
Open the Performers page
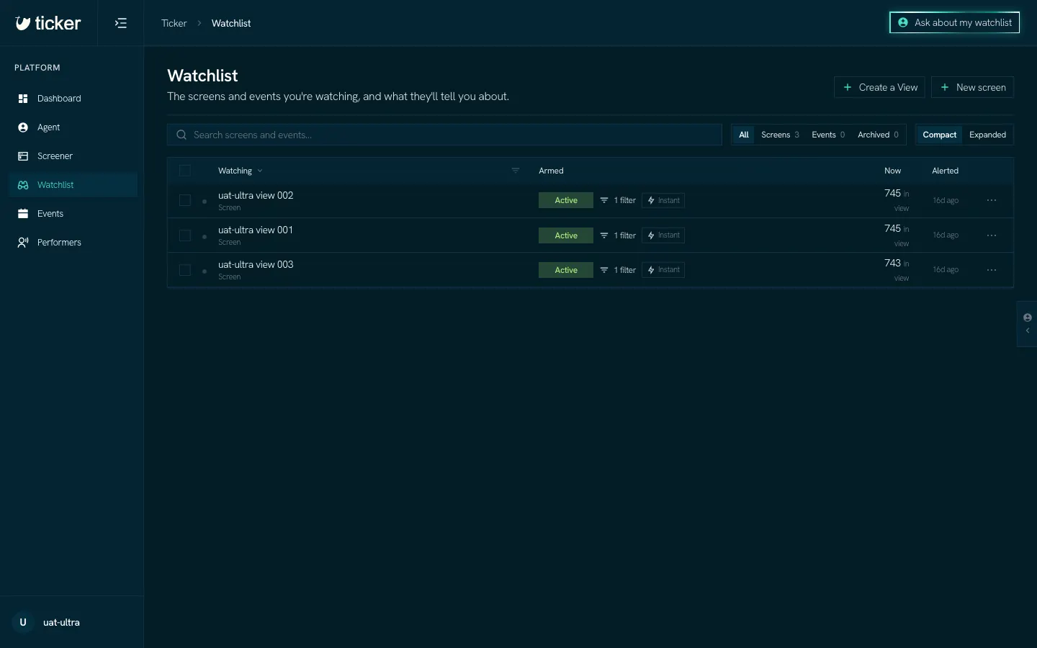tap(73, 243)
